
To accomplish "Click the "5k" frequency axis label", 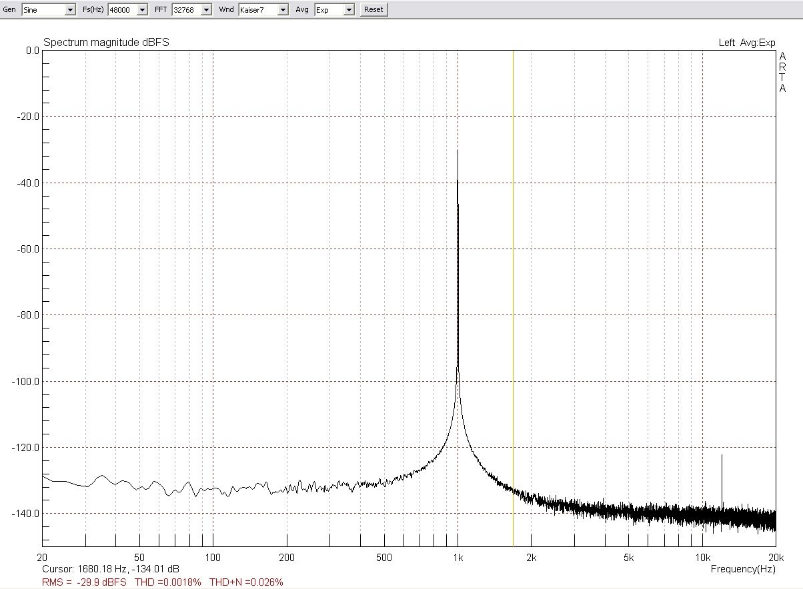I will [x=629, y=557].
